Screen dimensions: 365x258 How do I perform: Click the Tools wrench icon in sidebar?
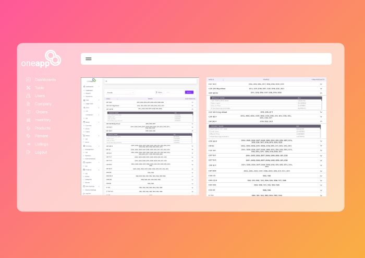click(28, 88)
